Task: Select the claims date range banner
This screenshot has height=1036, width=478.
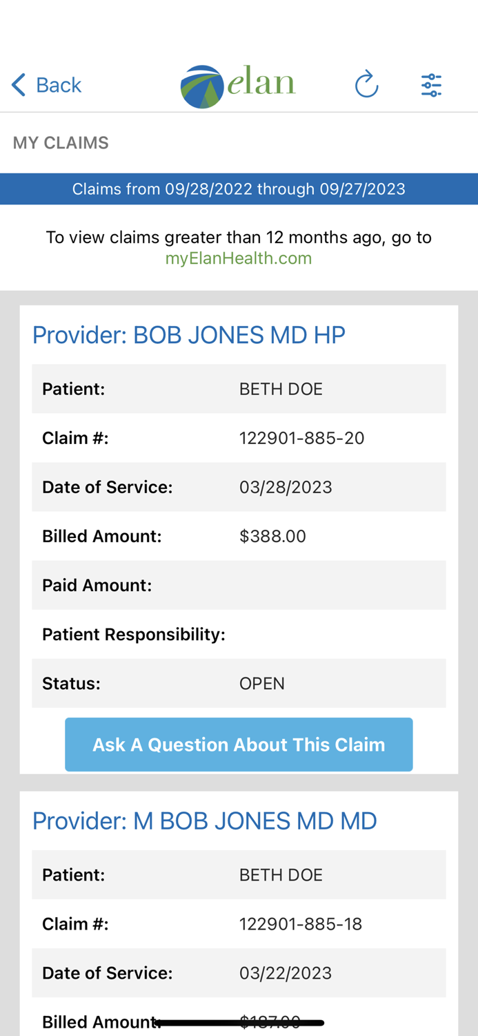Action: (239, 188)
